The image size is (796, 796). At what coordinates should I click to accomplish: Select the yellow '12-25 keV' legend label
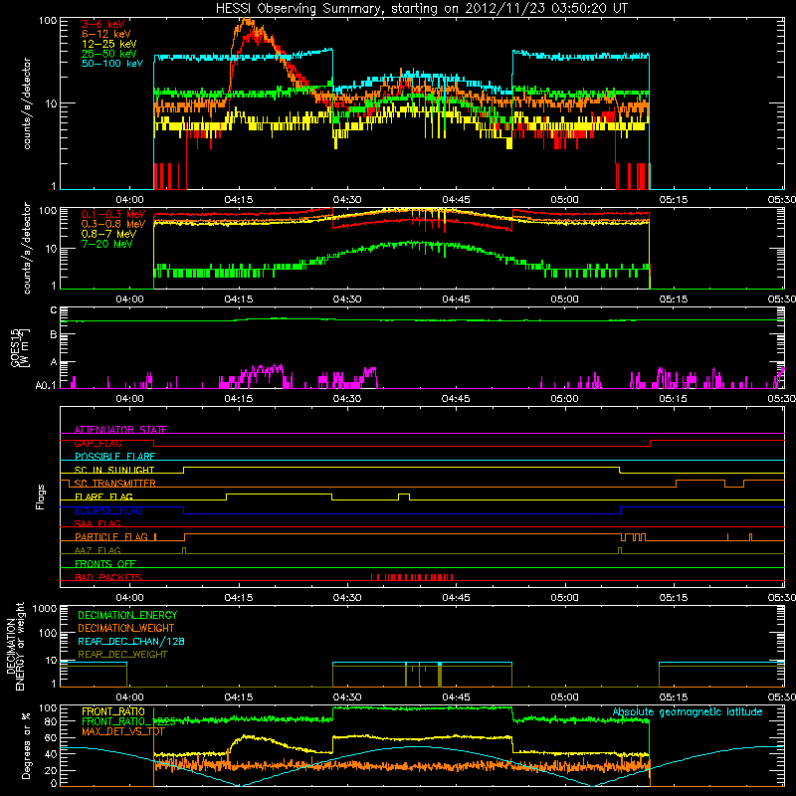click(x=108, y=44)
